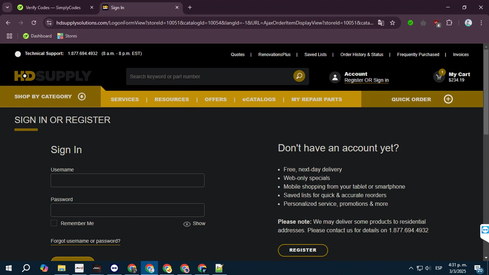Viewport: 489px width, 275px height.
Task: Open Chrome's three-dot menu
Action: (481, 23)
